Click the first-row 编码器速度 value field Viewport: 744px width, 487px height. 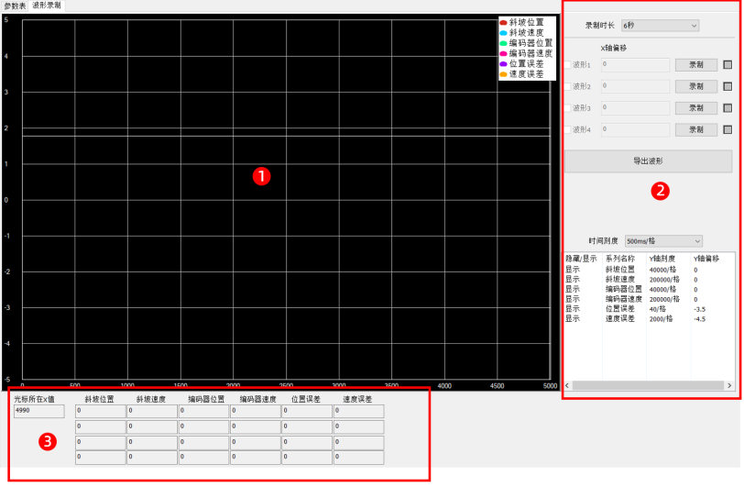(x=256, y=411)
